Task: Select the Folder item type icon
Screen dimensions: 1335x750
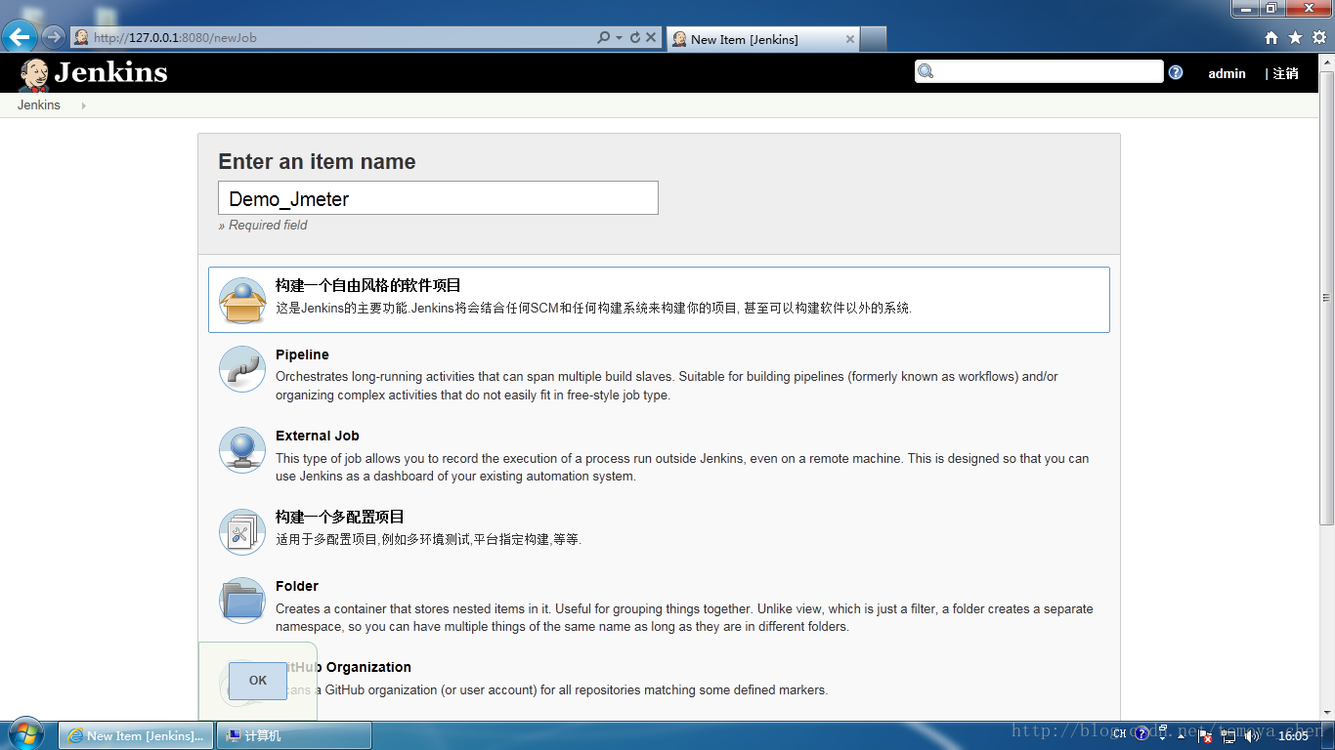Action: coord(241,601)
